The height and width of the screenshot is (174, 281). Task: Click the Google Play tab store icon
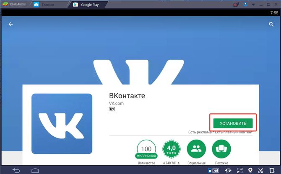pyautogui.click(x=75, y=5)
